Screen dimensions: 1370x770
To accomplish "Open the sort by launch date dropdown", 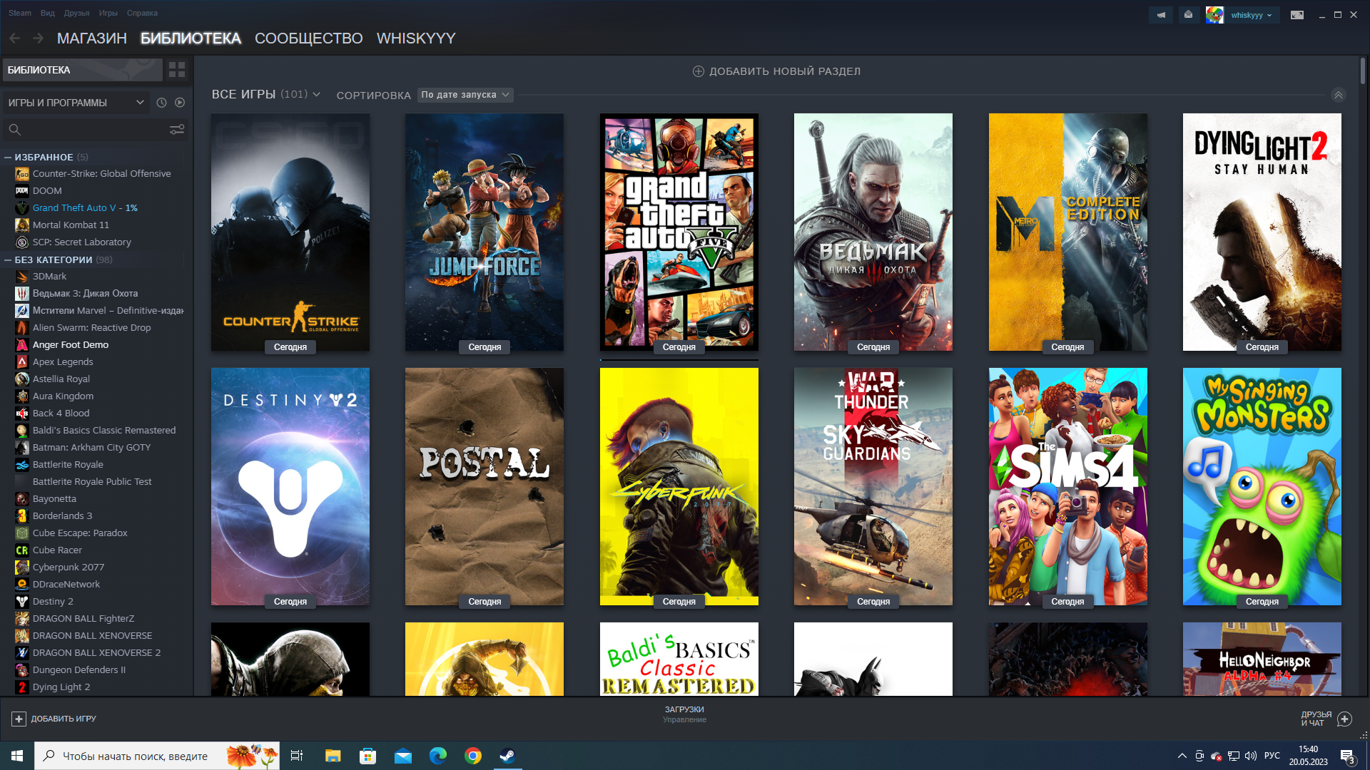I will click(465, 95).
